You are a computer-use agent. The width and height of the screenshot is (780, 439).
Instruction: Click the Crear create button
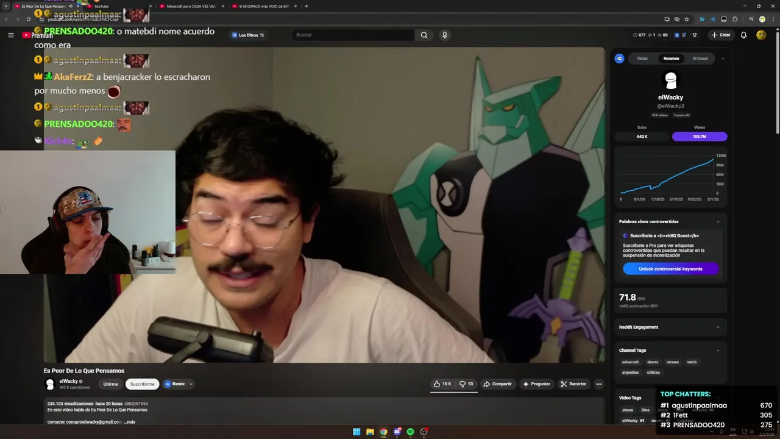click(720, 35)
